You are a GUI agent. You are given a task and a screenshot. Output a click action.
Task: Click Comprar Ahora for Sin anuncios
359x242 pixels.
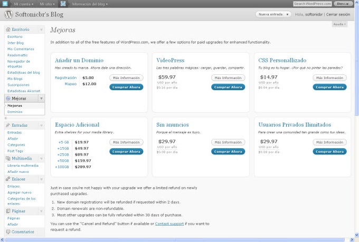point(228,152)
